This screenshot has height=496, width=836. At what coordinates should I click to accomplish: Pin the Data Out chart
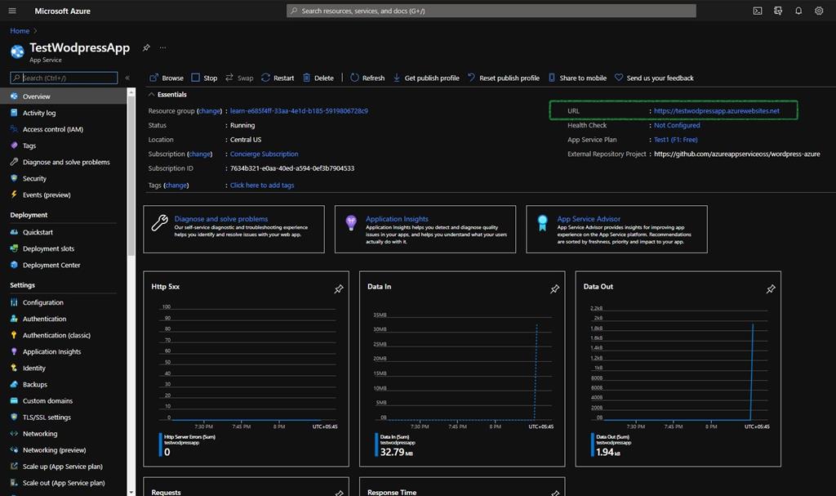pos(769,288)
